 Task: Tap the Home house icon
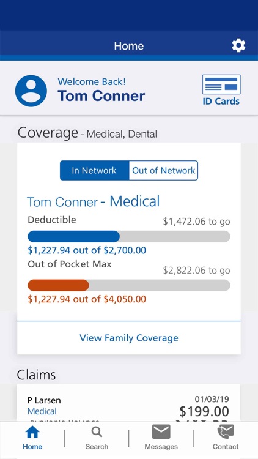tap(32, 432)
